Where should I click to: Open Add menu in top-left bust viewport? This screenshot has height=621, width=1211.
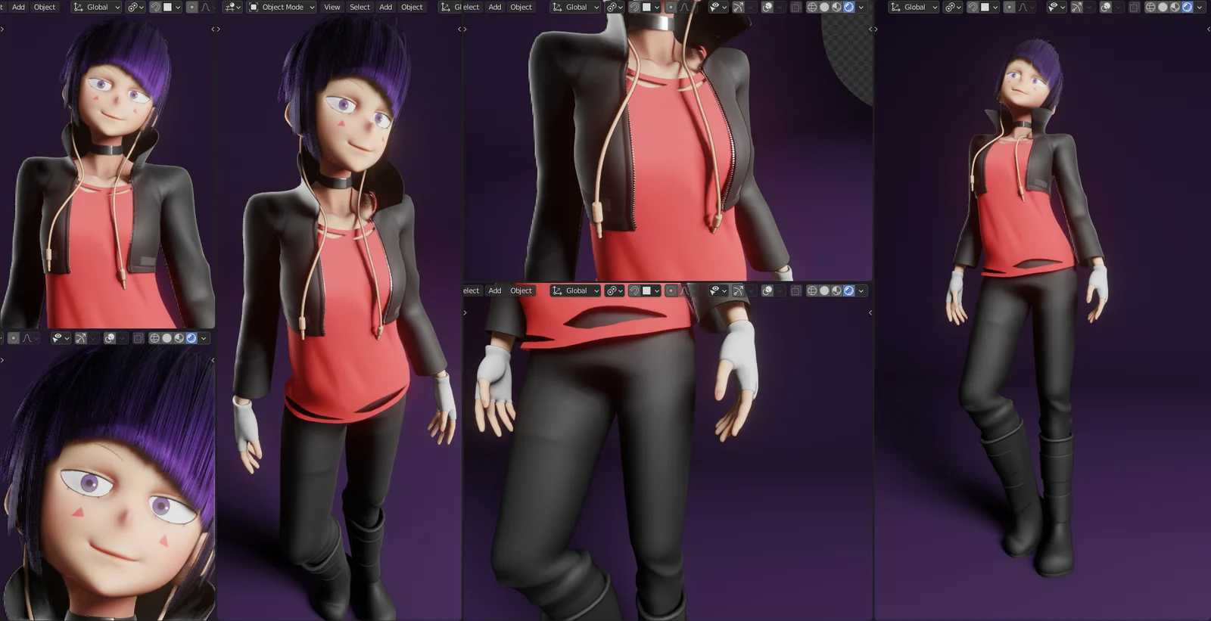pos(18,7)
